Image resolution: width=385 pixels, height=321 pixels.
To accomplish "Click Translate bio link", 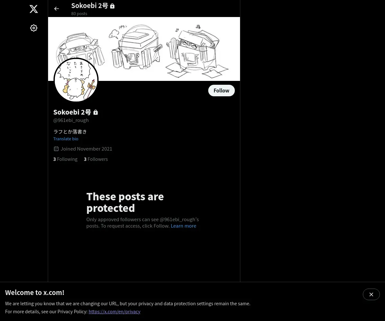I will 66,139.
